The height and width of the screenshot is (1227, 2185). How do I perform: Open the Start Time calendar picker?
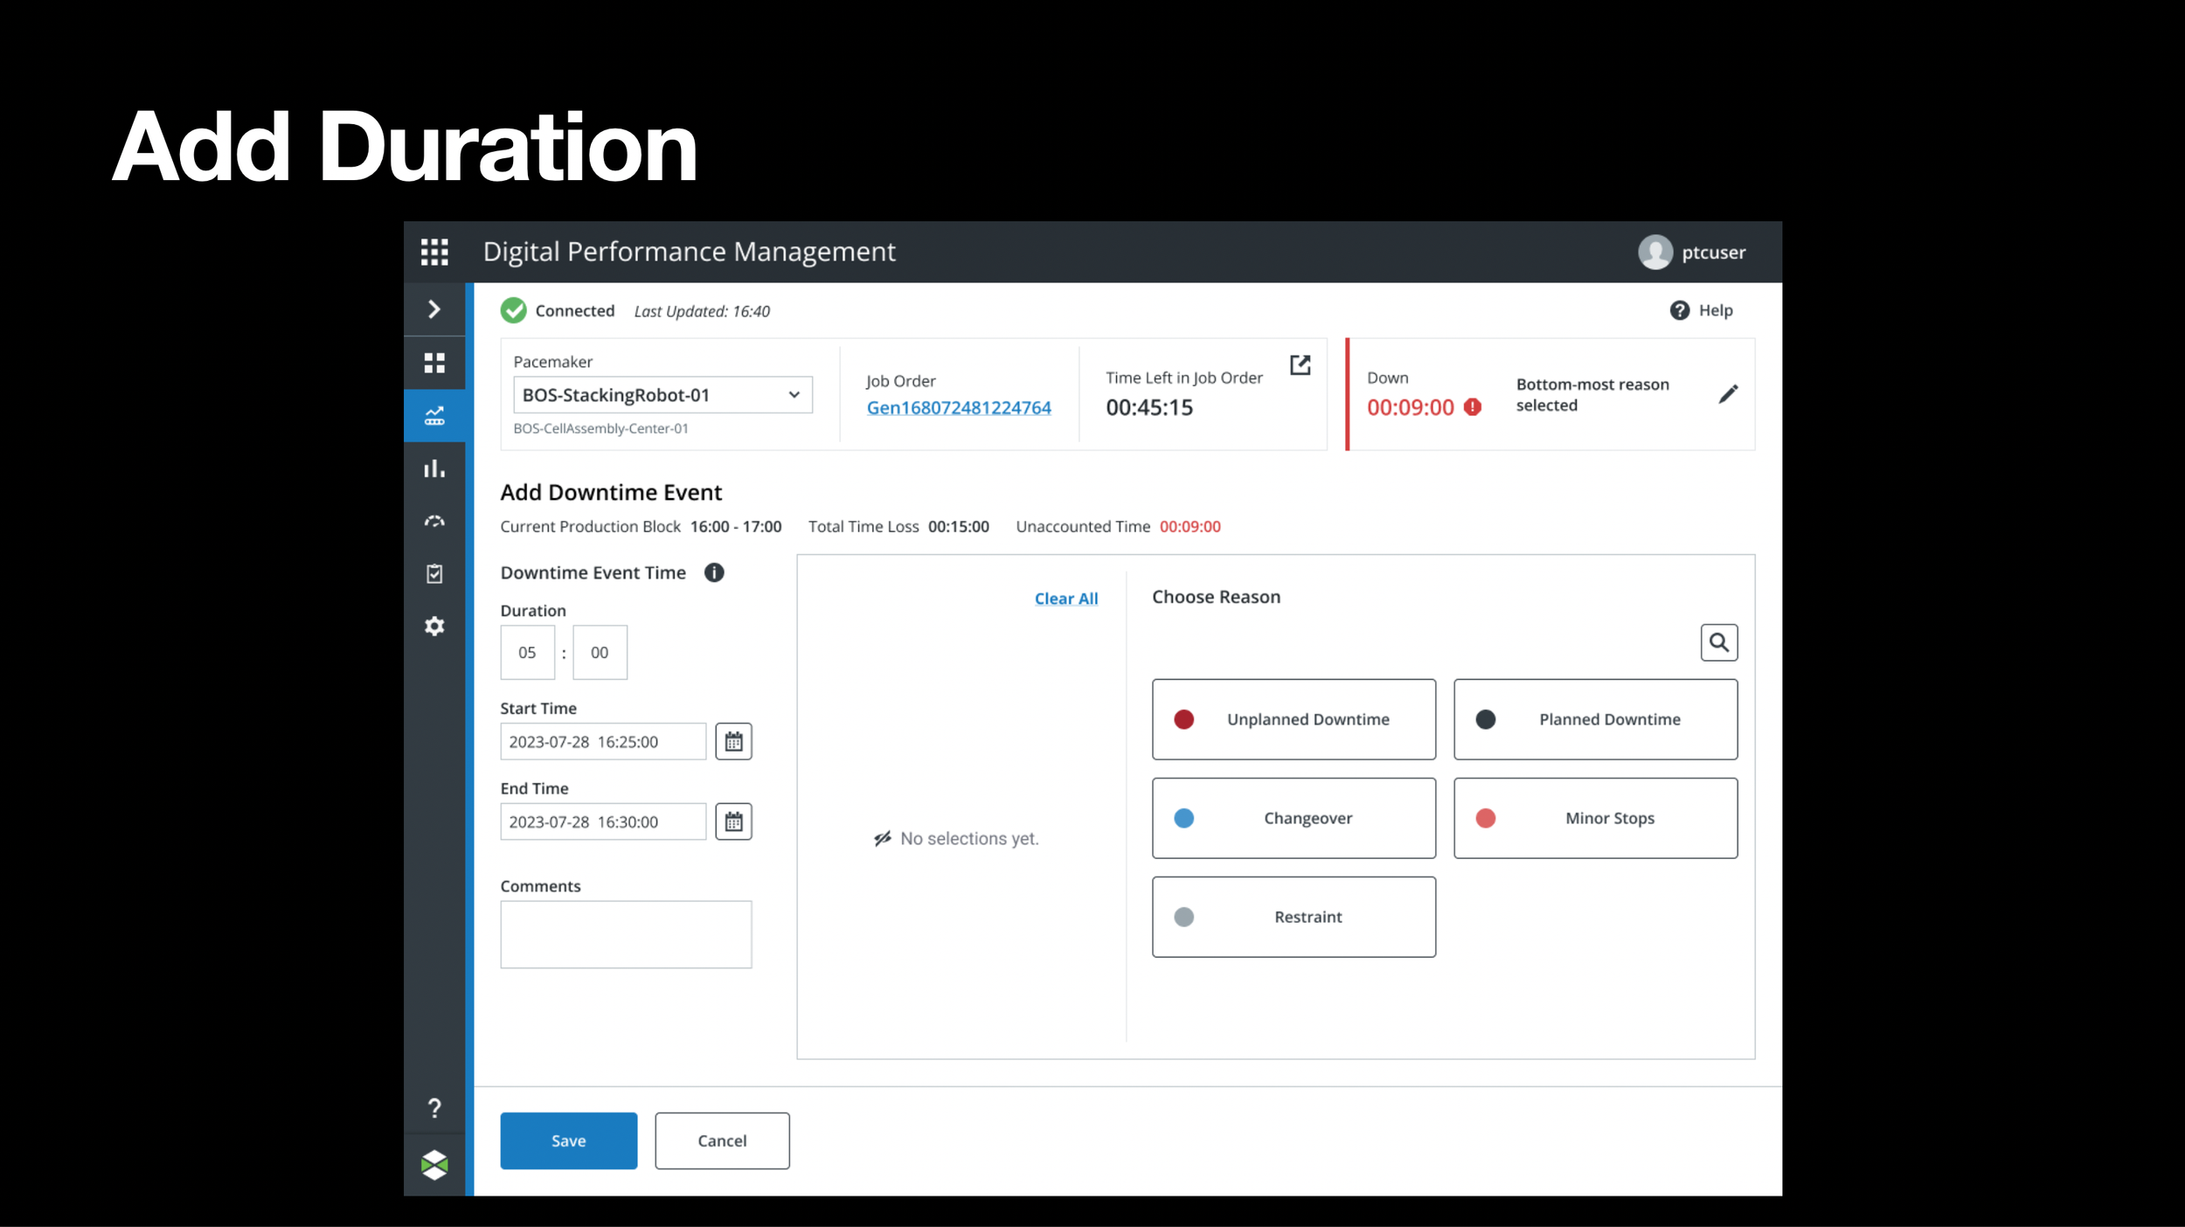(x=733, y=742)
